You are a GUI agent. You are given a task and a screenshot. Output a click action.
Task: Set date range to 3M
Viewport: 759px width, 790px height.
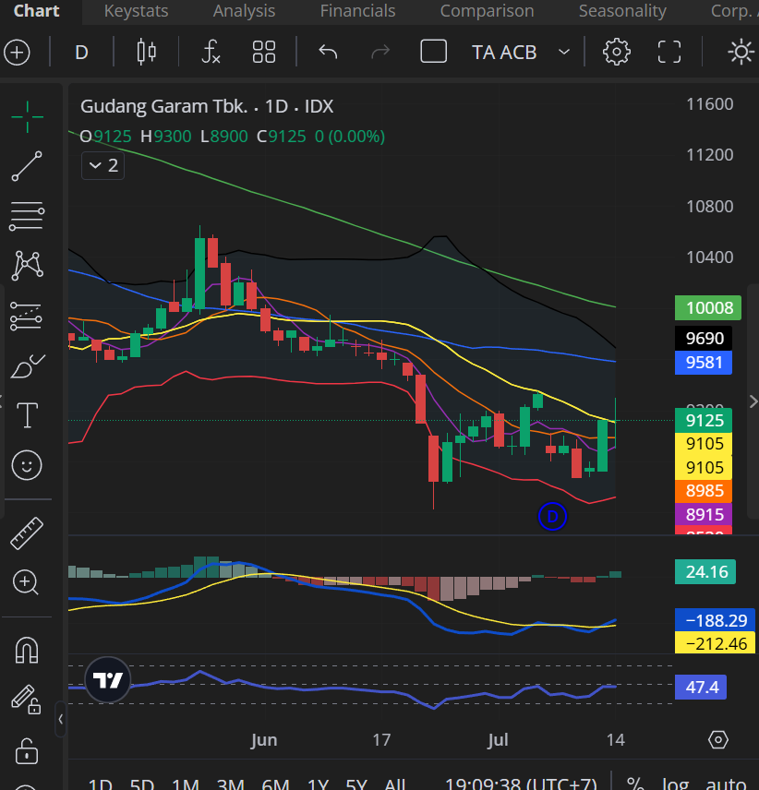[x=230, y=784]
